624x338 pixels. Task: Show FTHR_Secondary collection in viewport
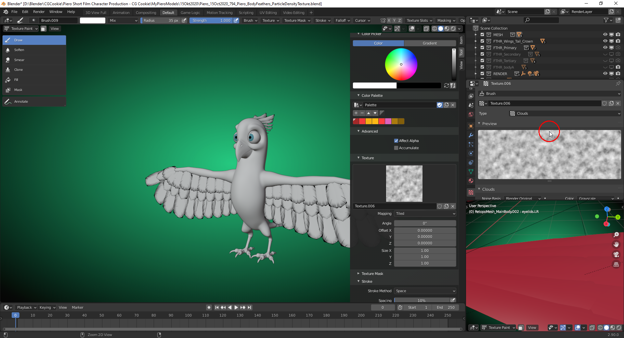605,54
